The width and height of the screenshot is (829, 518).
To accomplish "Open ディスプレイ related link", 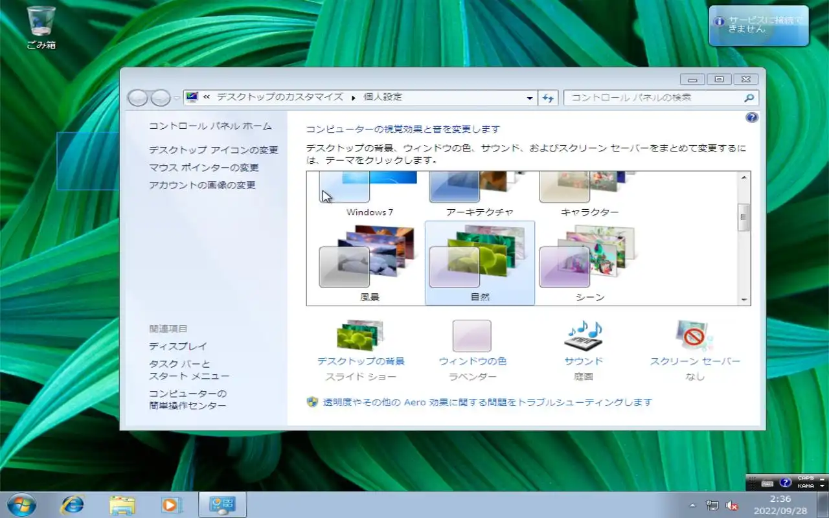I will [178, 346].
